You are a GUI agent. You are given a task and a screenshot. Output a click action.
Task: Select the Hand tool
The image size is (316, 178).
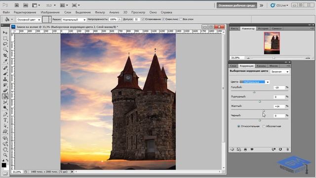5,149
